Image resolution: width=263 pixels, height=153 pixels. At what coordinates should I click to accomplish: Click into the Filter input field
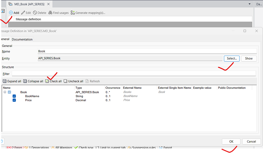tap(133, 74)
